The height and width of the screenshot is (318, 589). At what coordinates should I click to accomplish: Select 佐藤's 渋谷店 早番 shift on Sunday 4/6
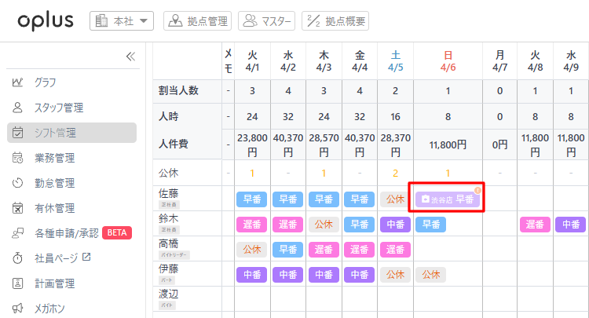(448, 199)
